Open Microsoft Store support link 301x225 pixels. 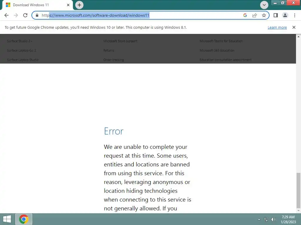[120, 41]
